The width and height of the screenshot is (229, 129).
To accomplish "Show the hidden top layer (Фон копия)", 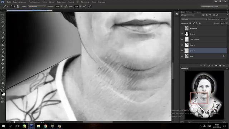I will pos(182,28).
